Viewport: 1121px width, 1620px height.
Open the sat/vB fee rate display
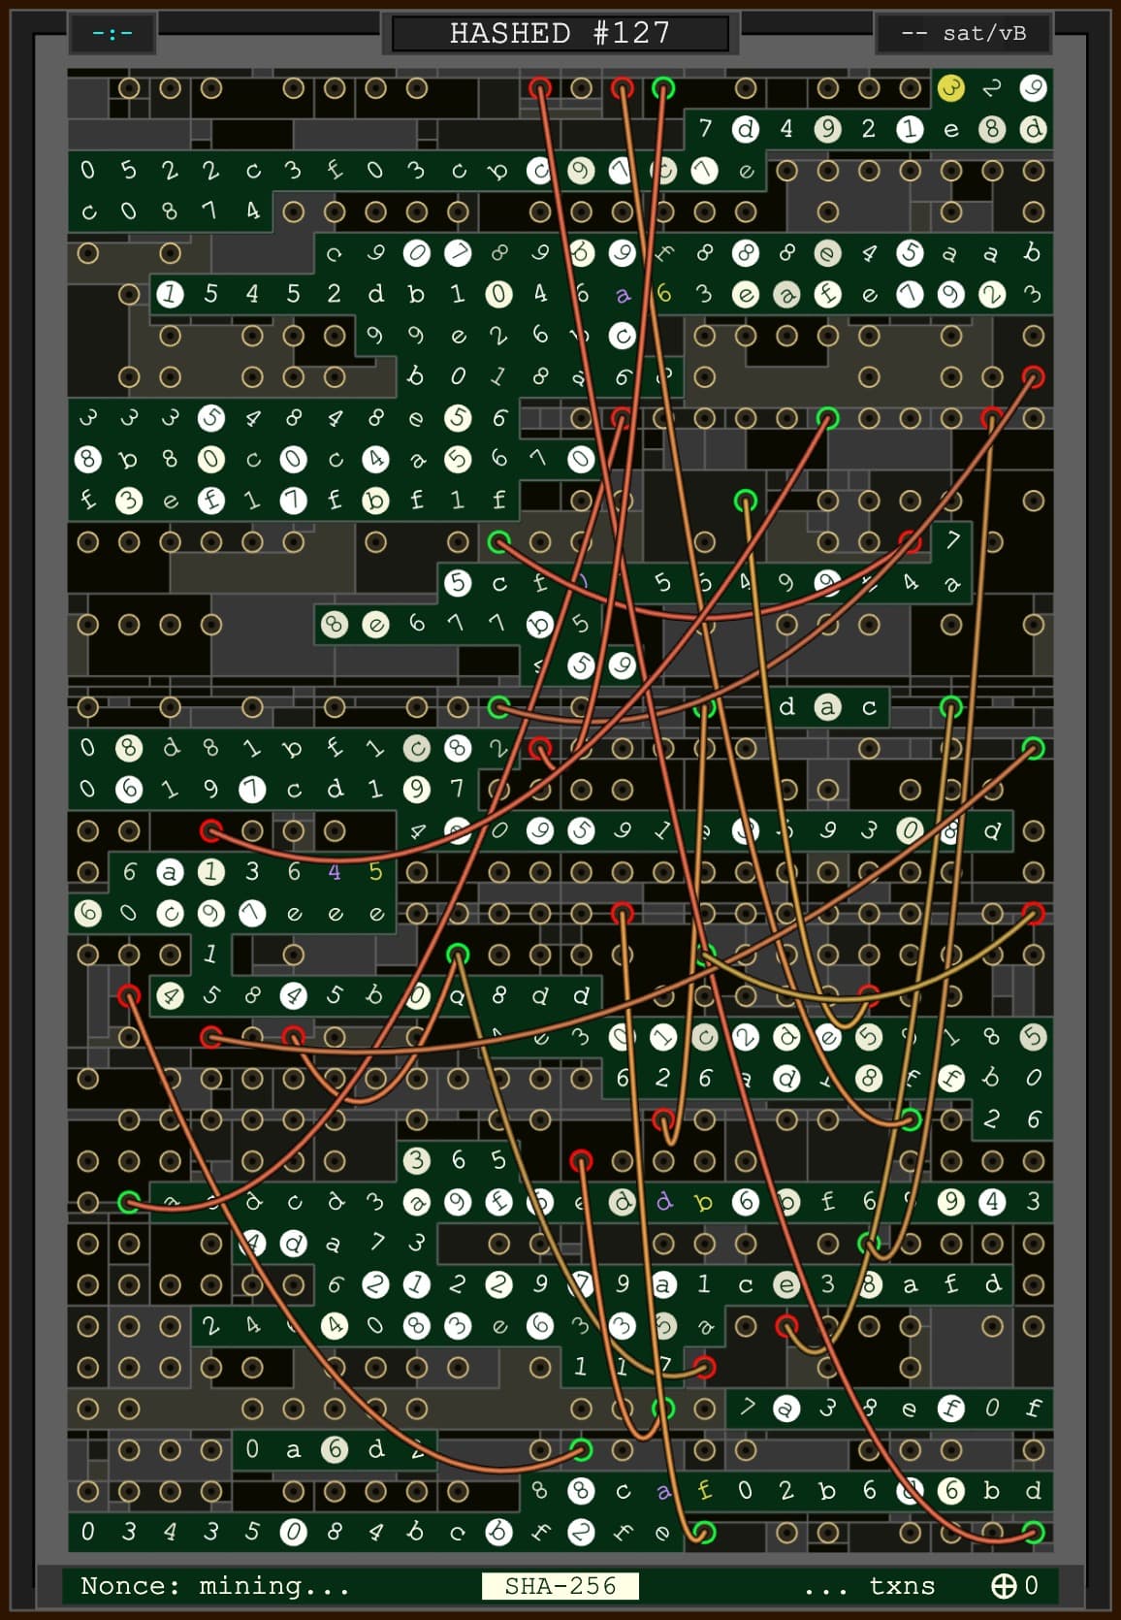(964, 34)
